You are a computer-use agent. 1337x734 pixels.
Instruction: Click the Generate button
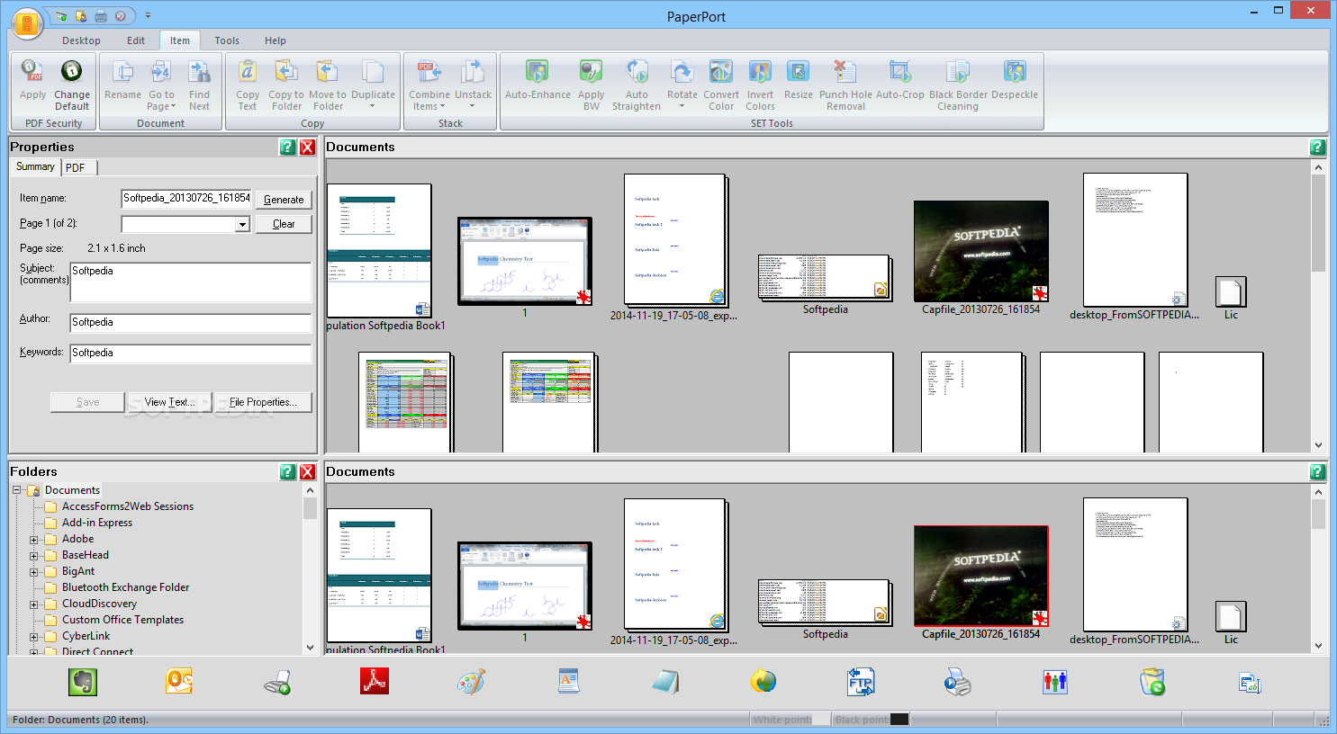[284, 200]
